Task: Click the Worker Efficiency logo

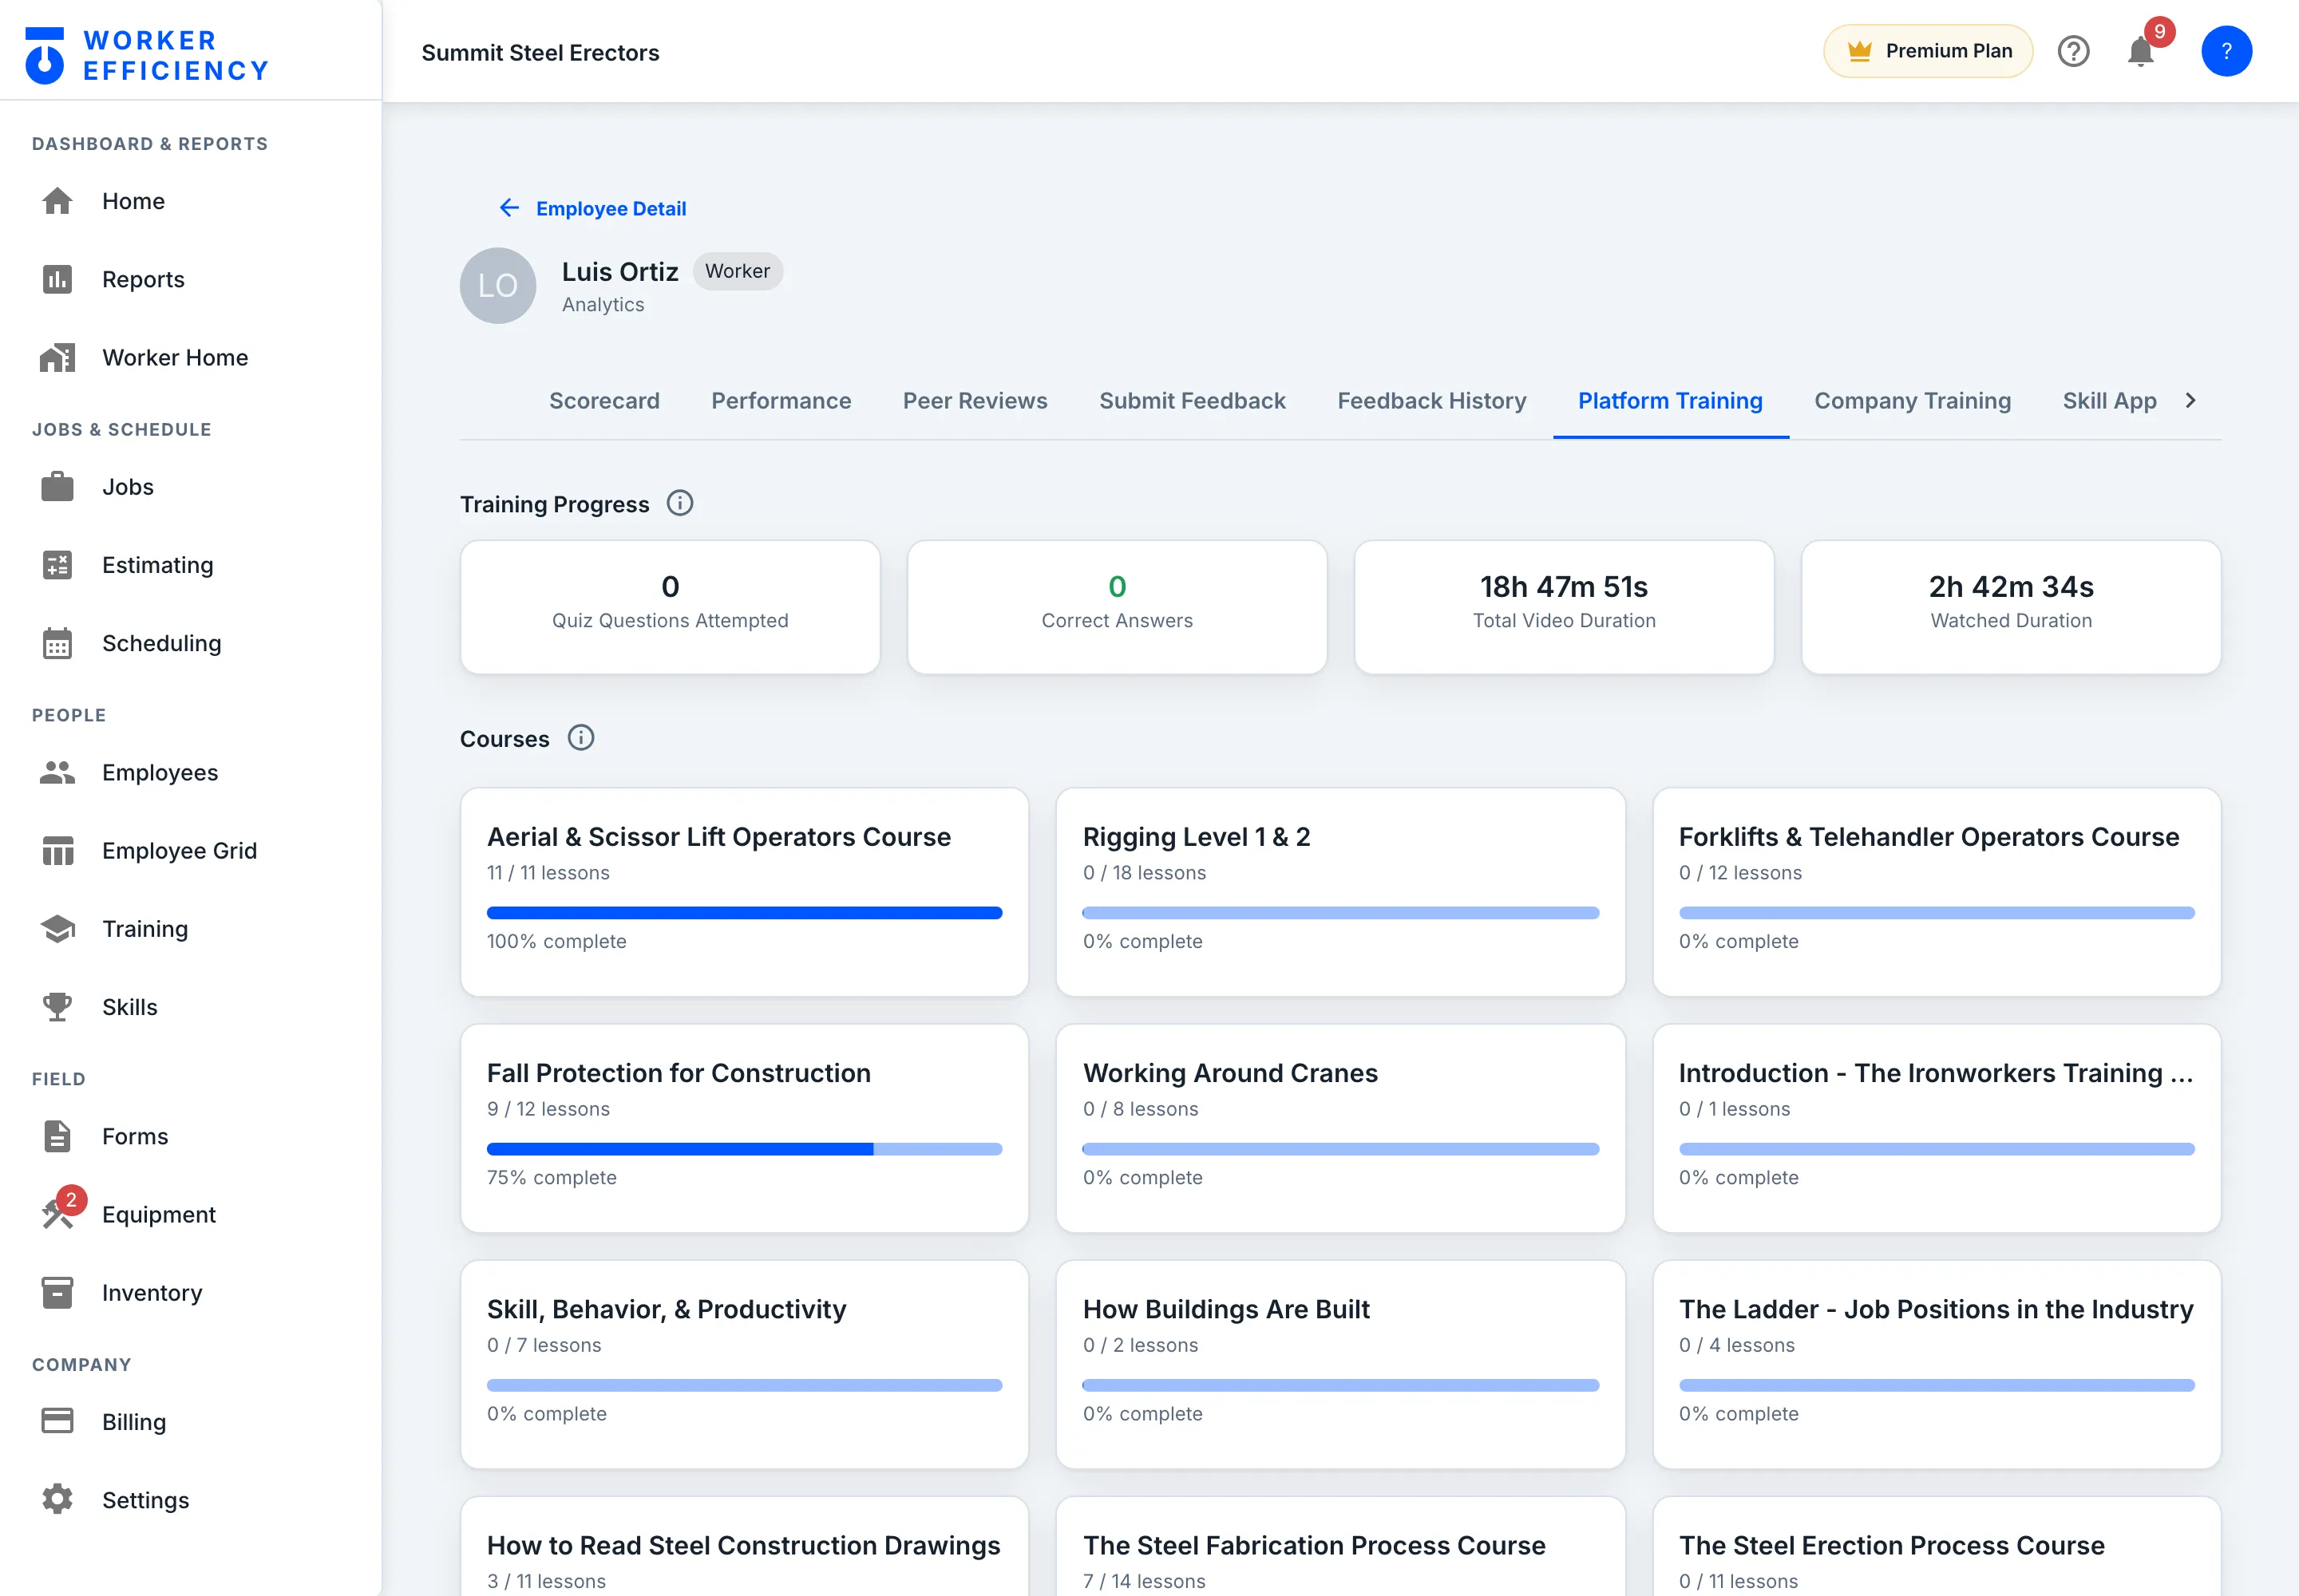Action: coord(148,55)
